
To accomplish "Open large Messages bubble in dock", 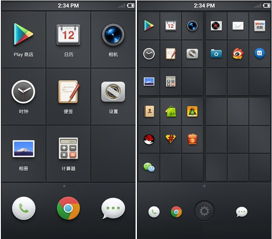I will (113, 208).
